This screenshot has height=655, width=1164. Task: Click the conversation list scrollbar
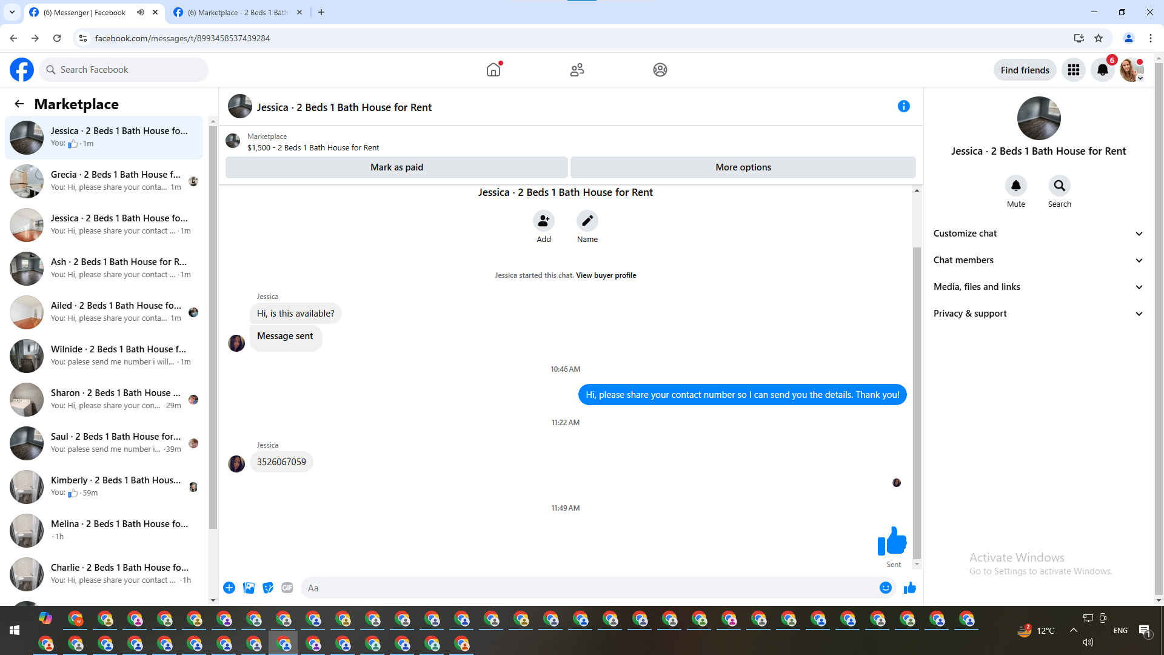coord(213,327)
